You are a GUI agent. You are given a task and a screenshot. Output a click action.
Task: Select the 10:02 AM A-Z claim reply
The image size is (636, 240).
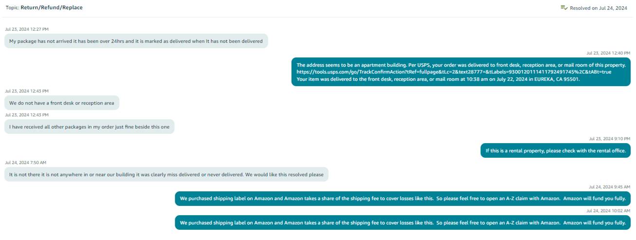click(x=403, y=222)
